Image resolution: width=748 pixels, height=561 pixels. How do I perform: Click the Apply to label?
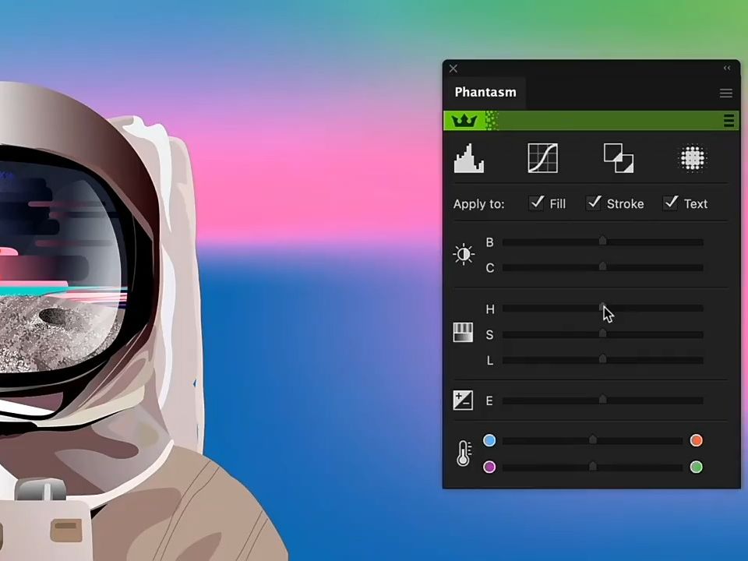478,203
